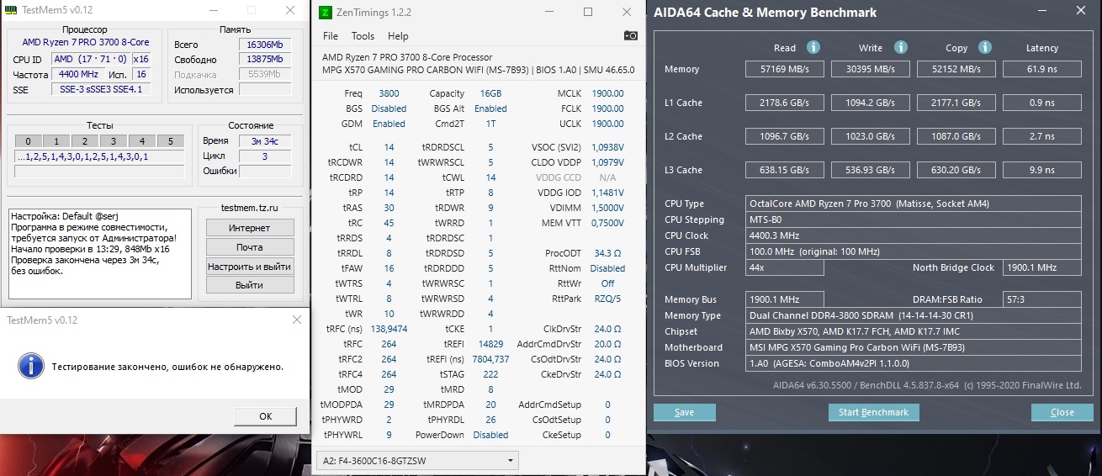
Task: Click the Save button in AIDA64
Action: [685, 412]
